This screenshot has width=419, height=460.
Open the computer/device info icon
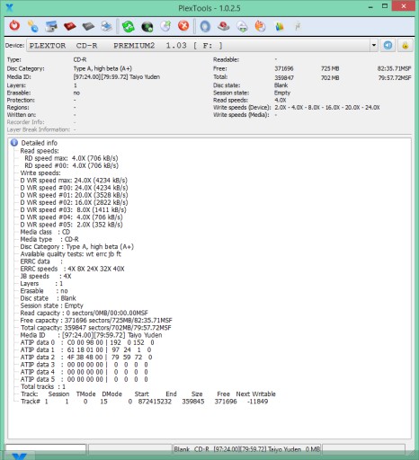pos(51,26)
